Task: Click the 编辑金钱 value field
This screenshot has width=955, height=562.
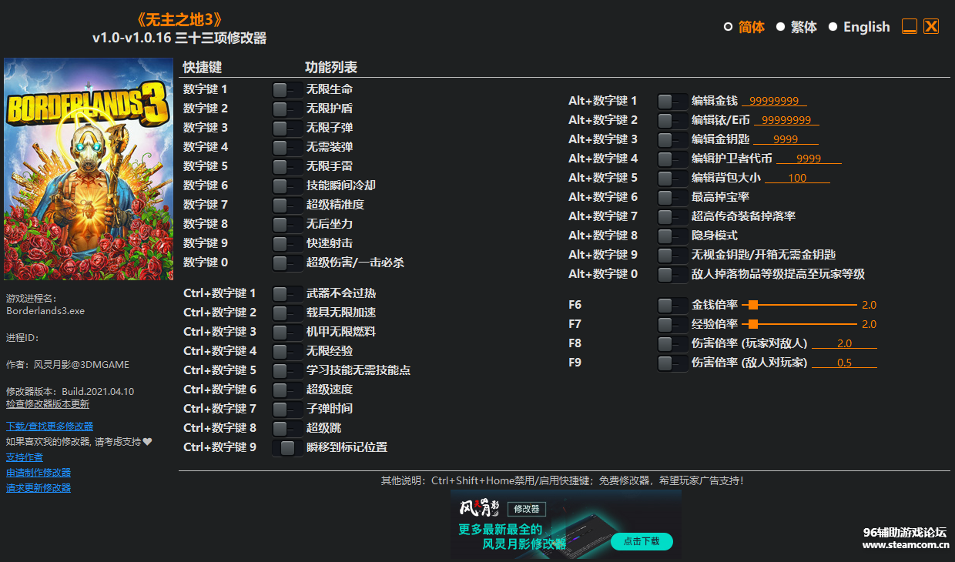Action: point(774,101)
